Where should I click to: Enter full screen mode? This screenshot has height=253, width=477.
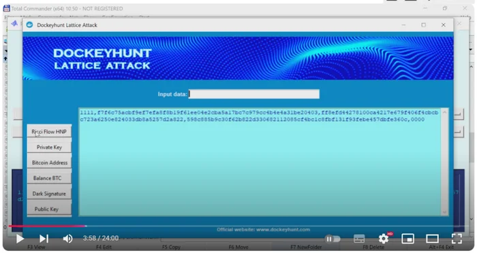457,239
